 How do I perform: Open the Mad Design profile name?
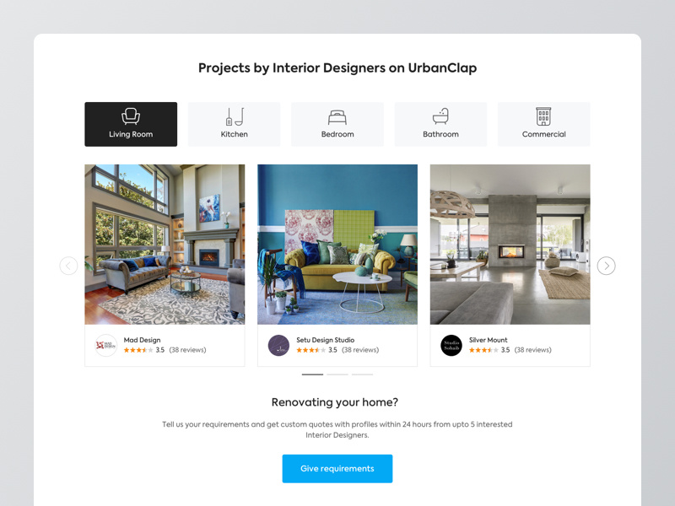tap(142, 340)
